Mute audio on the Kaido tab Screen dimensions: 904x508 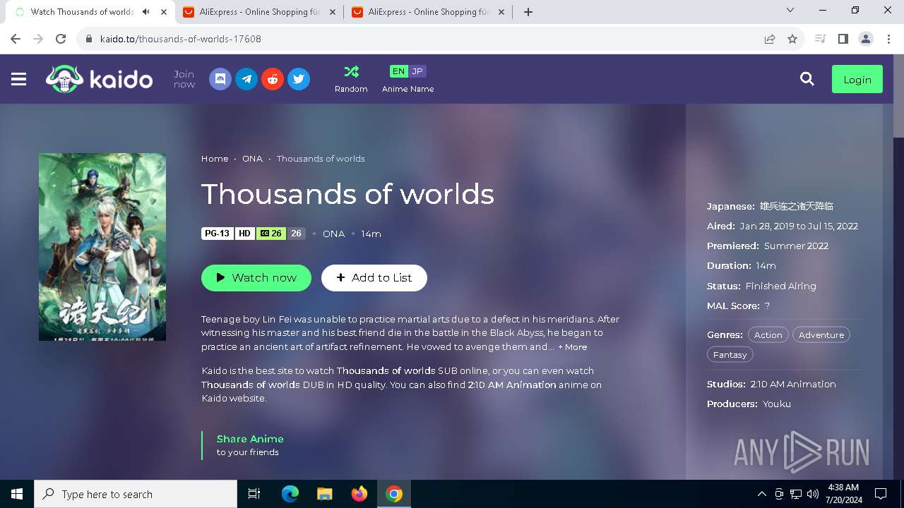point(145,12)
